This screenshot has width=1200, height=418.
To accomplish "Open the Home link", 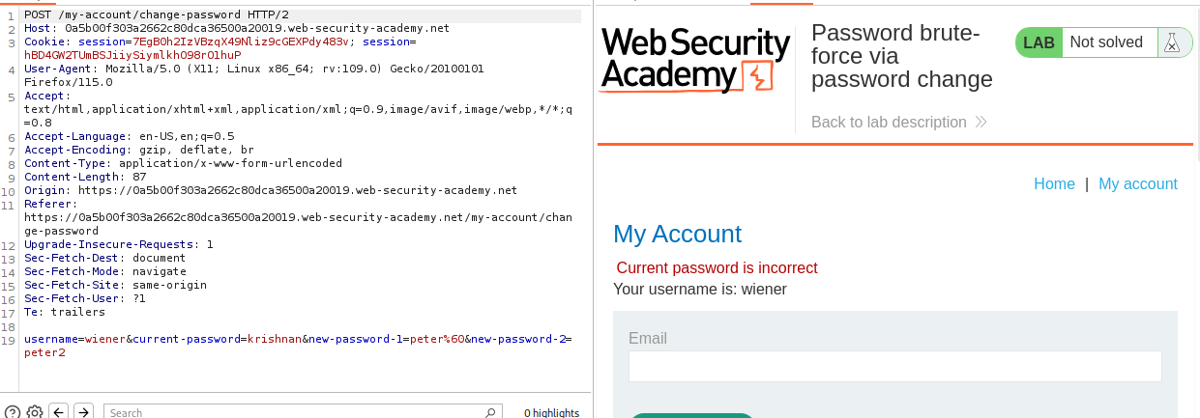I will (x=1054, y=183).
